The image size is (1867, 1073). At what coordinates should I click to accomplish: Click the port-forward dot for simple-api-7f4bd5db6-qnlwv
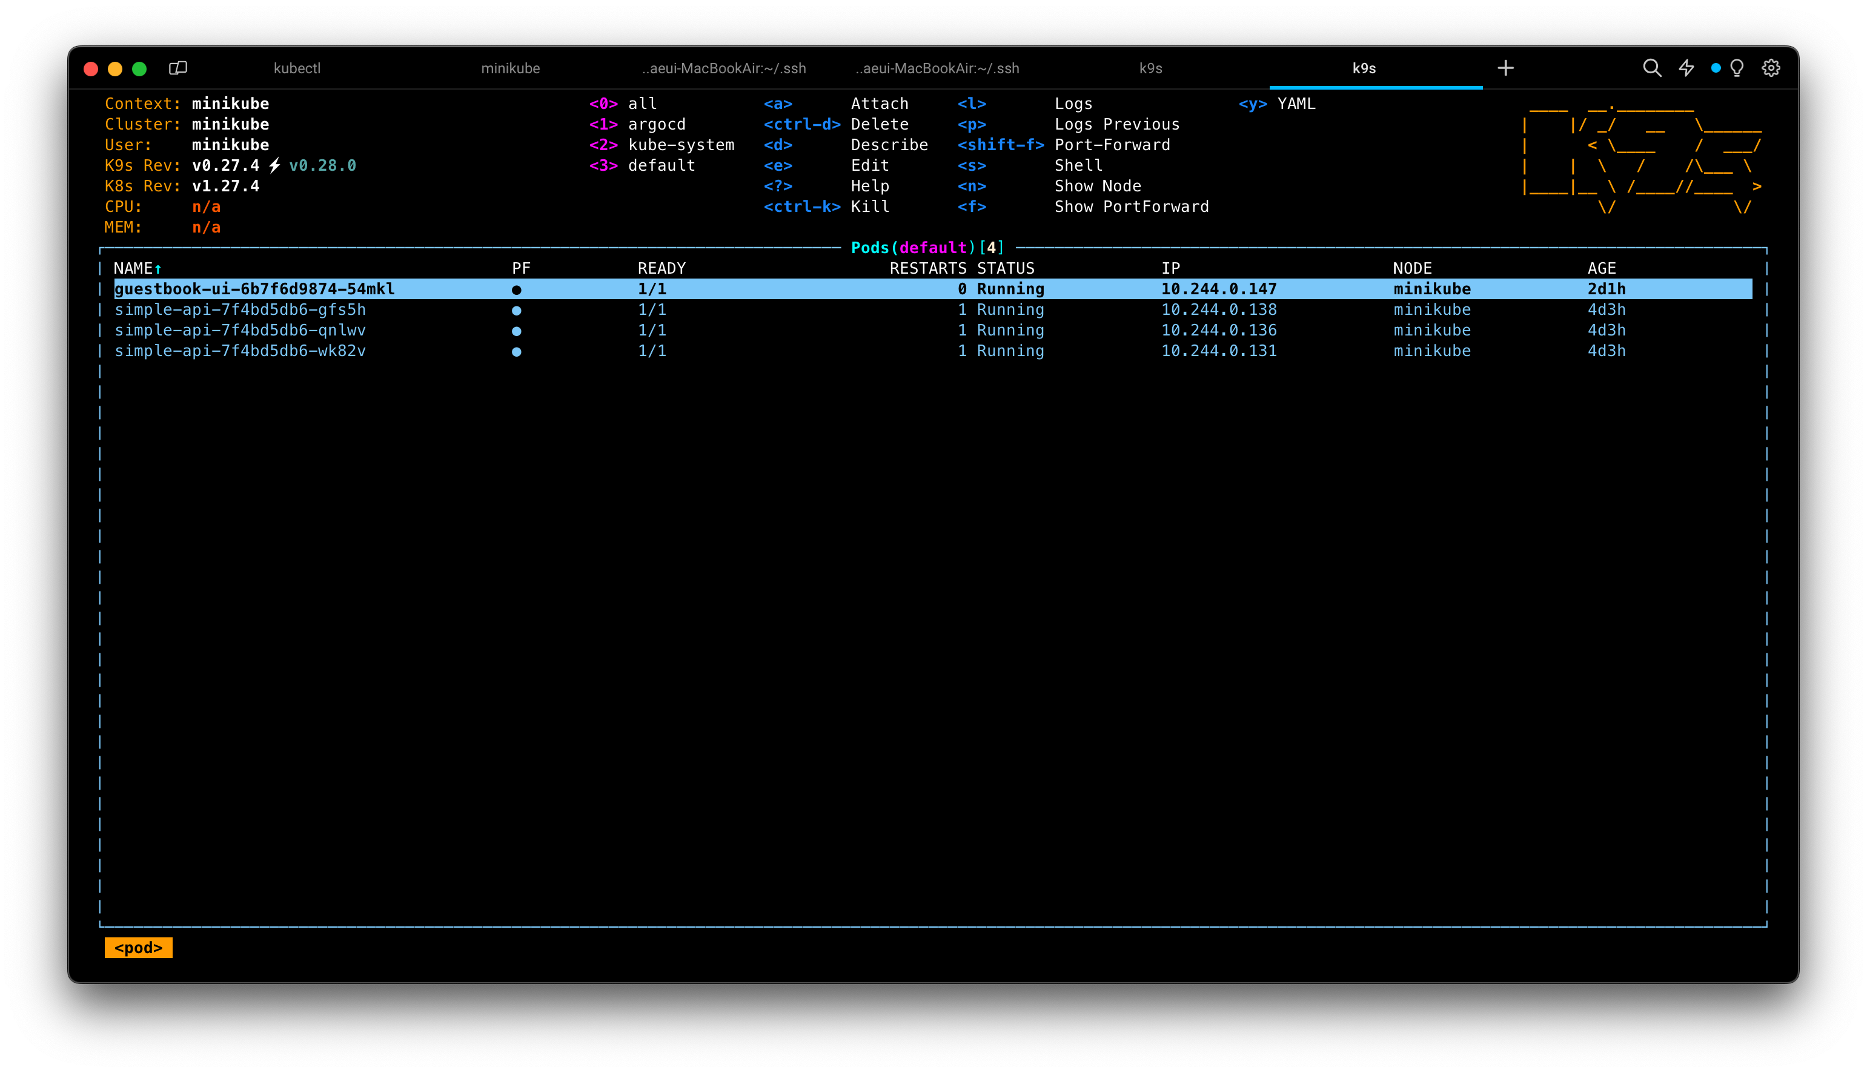coord(517,331)
